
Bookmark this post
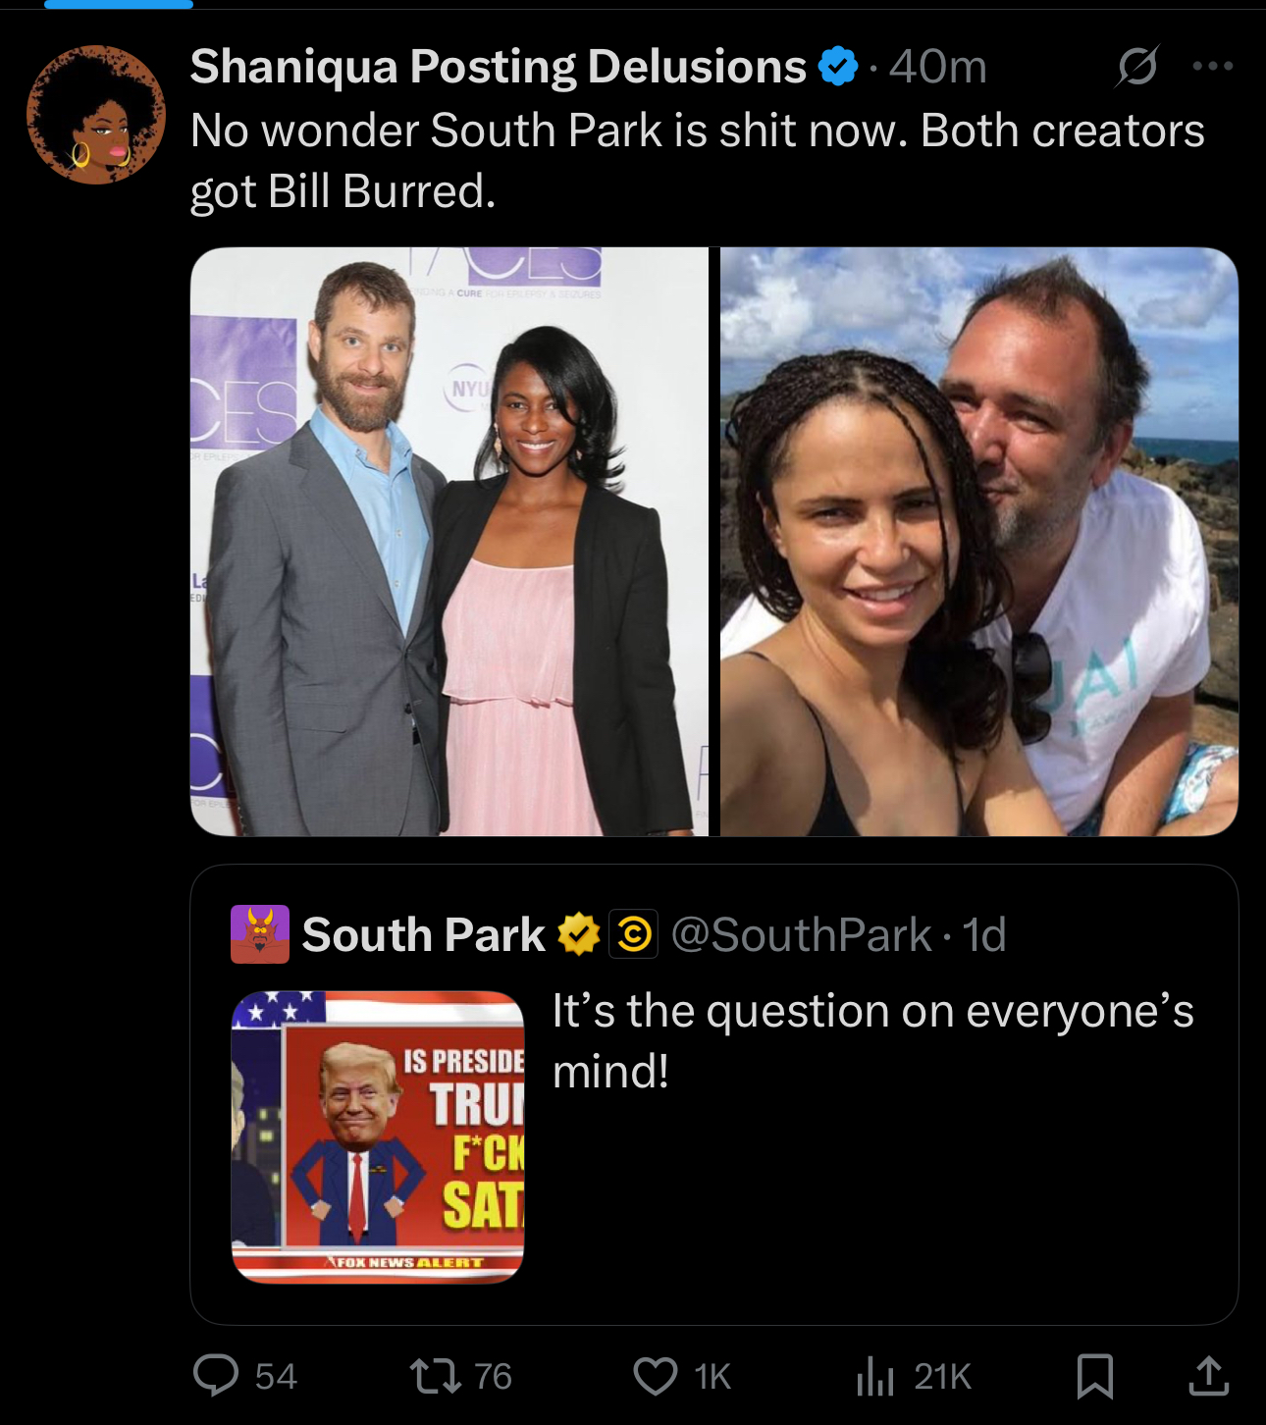point(1095,1376)
